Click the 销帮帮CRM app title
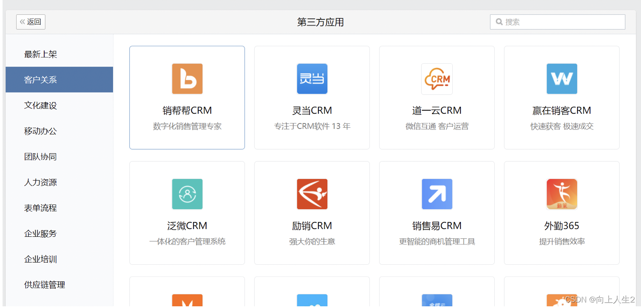The width and height of the screenshot is (641, 308). click(x=187, y=110)
